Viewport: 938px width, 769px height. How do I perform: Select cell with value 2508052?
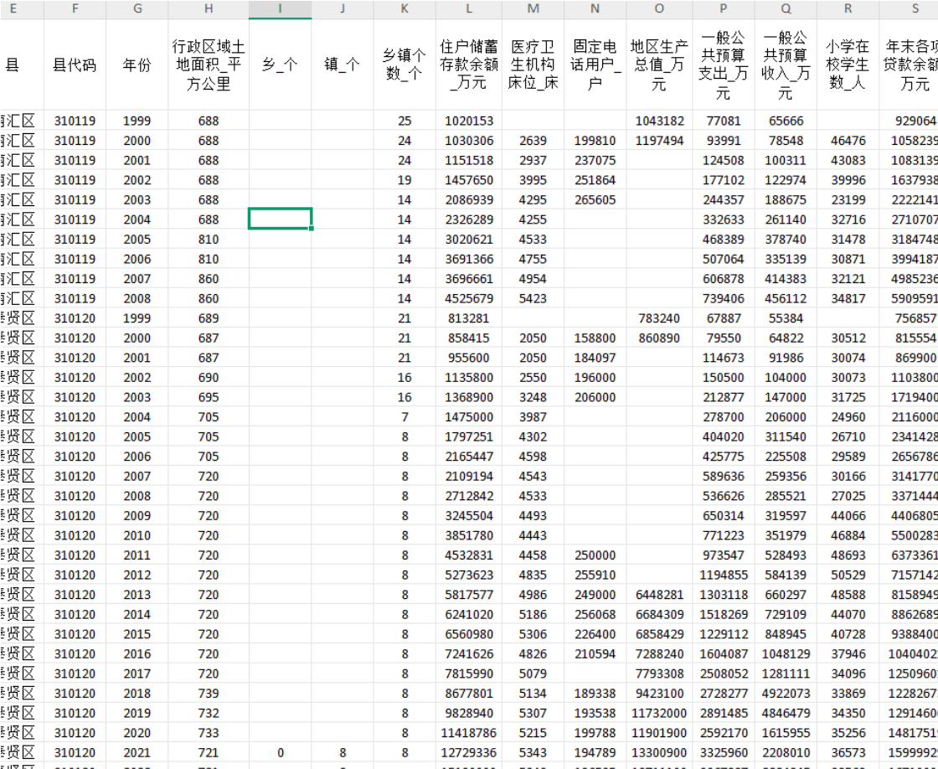point(724,674)
